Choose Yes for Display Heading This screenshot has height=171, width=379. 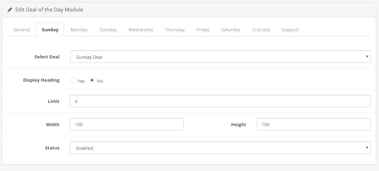point(72,80)
